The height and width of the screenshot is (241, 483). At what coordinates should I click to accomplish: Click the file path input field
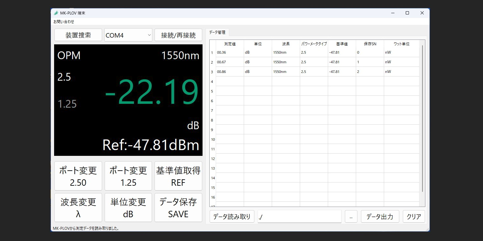(x=299, y=217)
